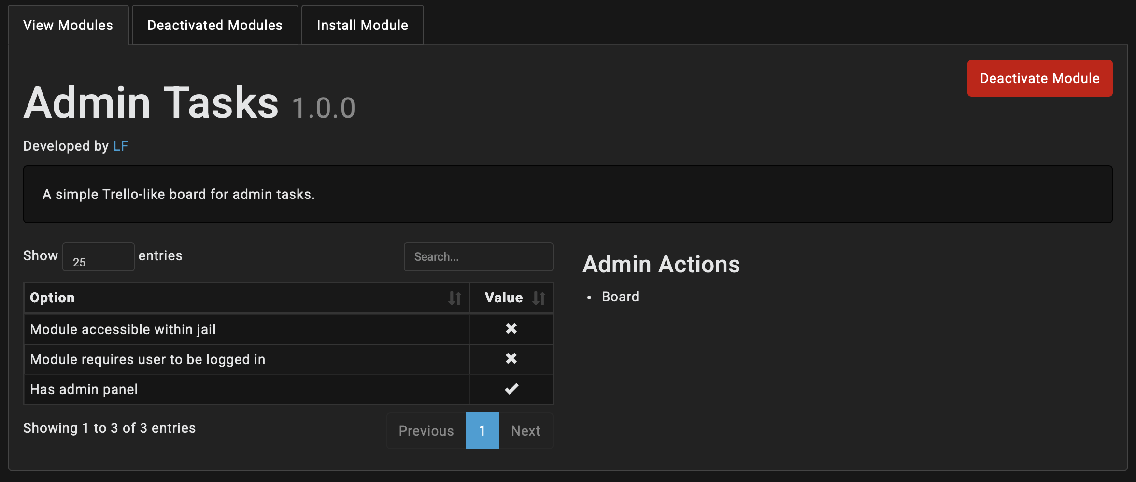Click the module description box text
This screenshot has height=482, width=1136.
[x=179, y=194]
